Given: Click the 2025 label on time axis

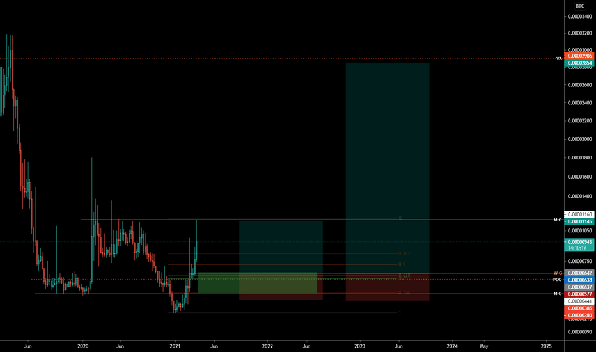Looking at the screenshot, I should coord(546,346).
